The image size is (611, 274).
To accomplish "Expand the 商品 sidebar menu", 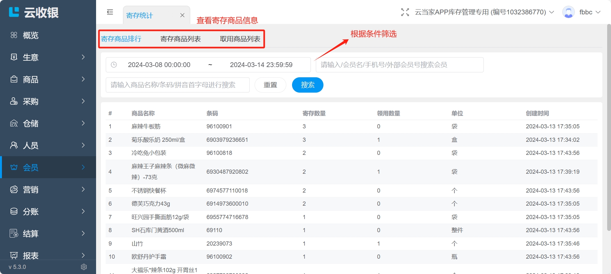I will [x=48, y=79].
